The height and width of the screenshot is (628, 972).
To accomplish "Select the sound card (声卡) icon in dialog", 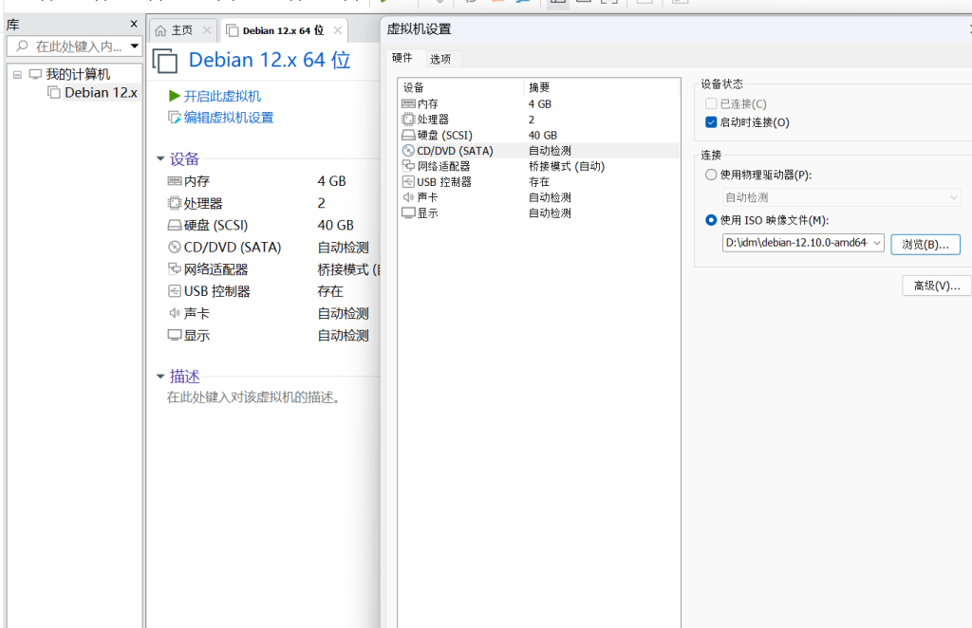I will [408, 197].
